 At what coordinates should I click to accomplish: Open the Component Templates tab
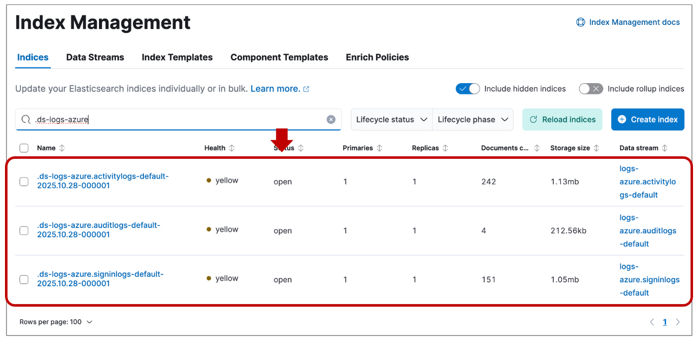(279, 57)
